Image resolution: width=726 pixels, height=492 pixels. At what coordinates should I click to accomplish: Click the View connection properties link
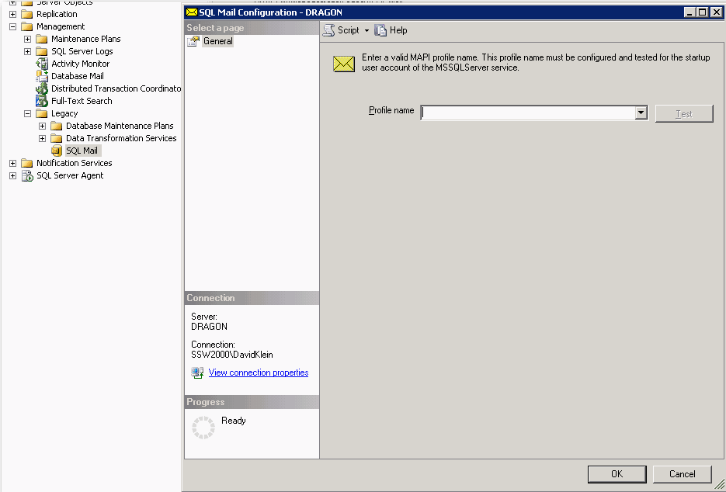[258, 372]
